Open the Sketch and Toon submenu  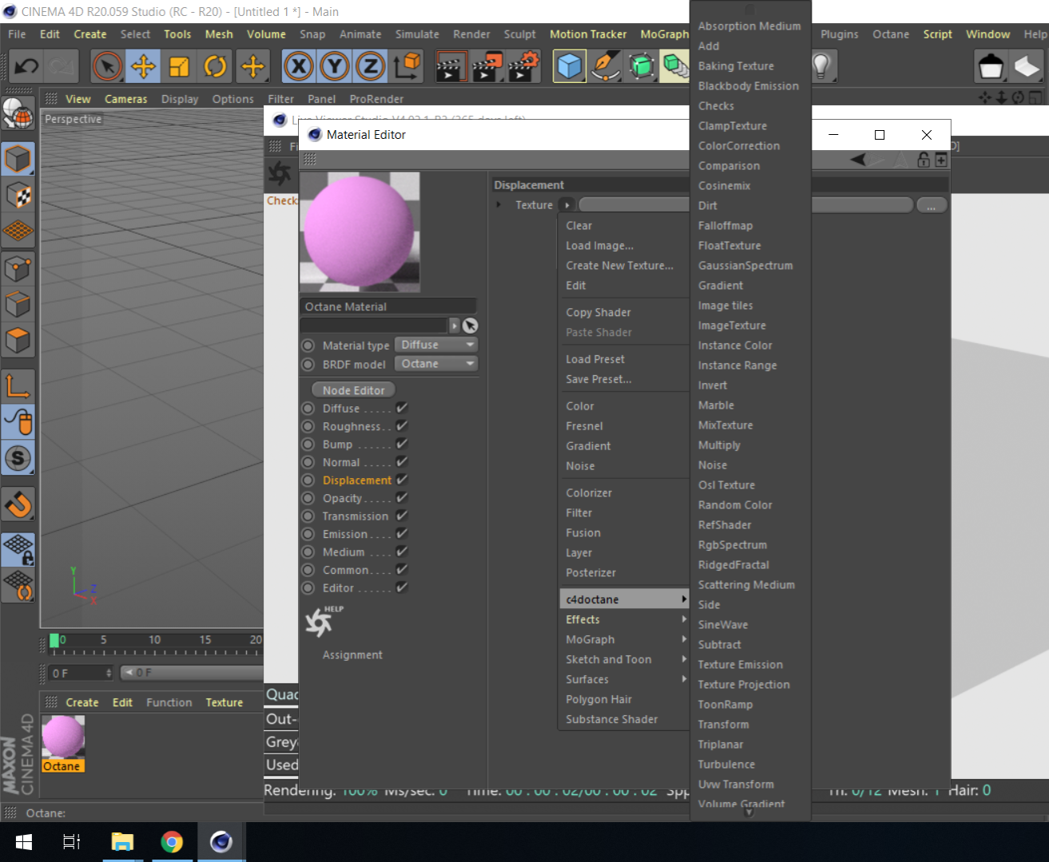(x=623, y=659)
